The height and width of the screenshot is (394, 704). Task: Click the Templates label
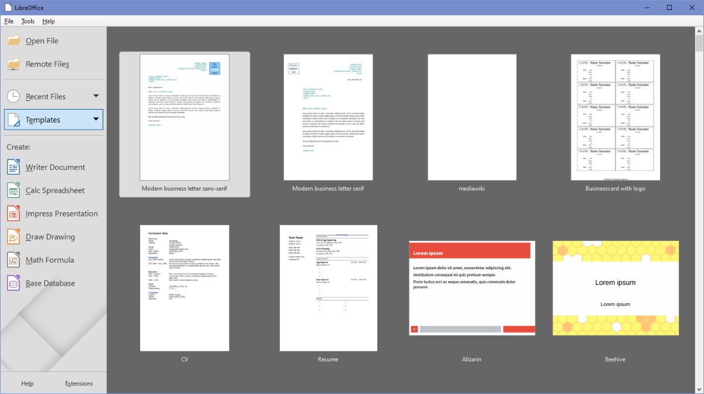pyautogui.click(x=43, y=120)
